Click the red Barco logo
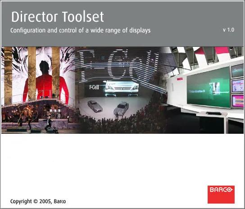The height and width of the screenshot is (209, 245). pyautogui.click(x=221, y=195)
